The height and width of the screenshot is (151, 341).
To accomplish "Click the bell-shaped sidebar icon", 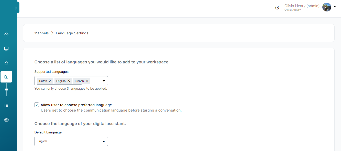I will tap(6, 63).
